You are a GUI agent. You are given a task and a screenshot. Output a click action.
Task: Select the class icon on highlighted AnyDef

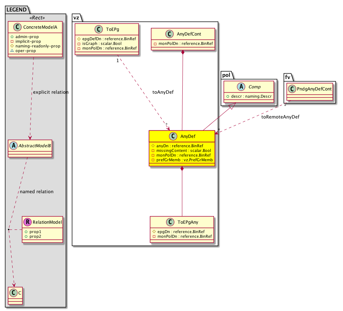coord(173,136)
